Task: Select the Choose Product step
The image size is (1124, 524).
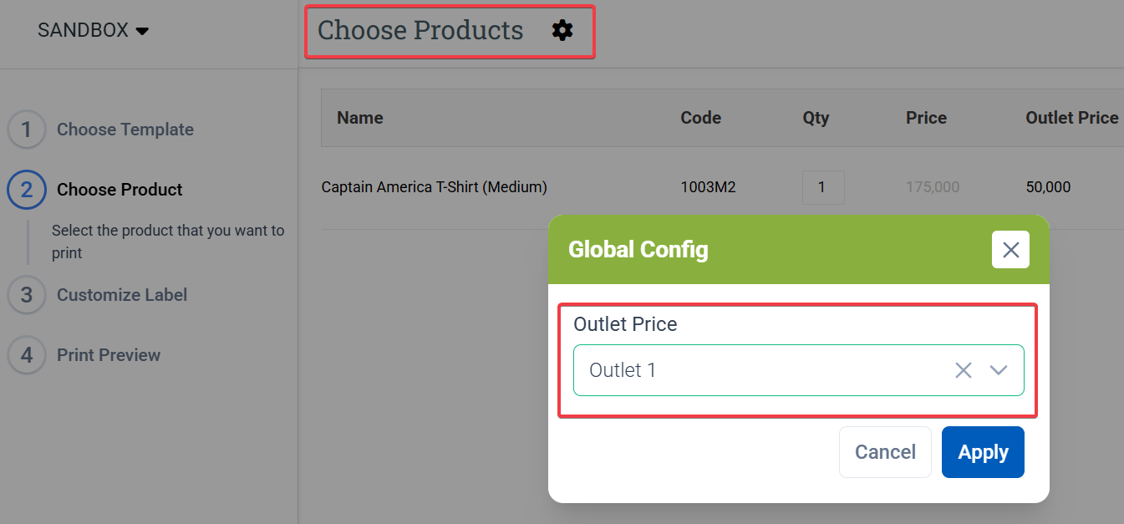Action: point(120,190)
